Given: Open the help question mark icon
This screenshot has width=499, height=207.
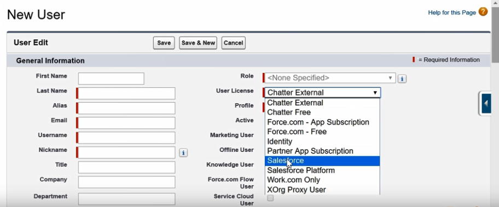Looking at the screenshot, I should 483,12.
